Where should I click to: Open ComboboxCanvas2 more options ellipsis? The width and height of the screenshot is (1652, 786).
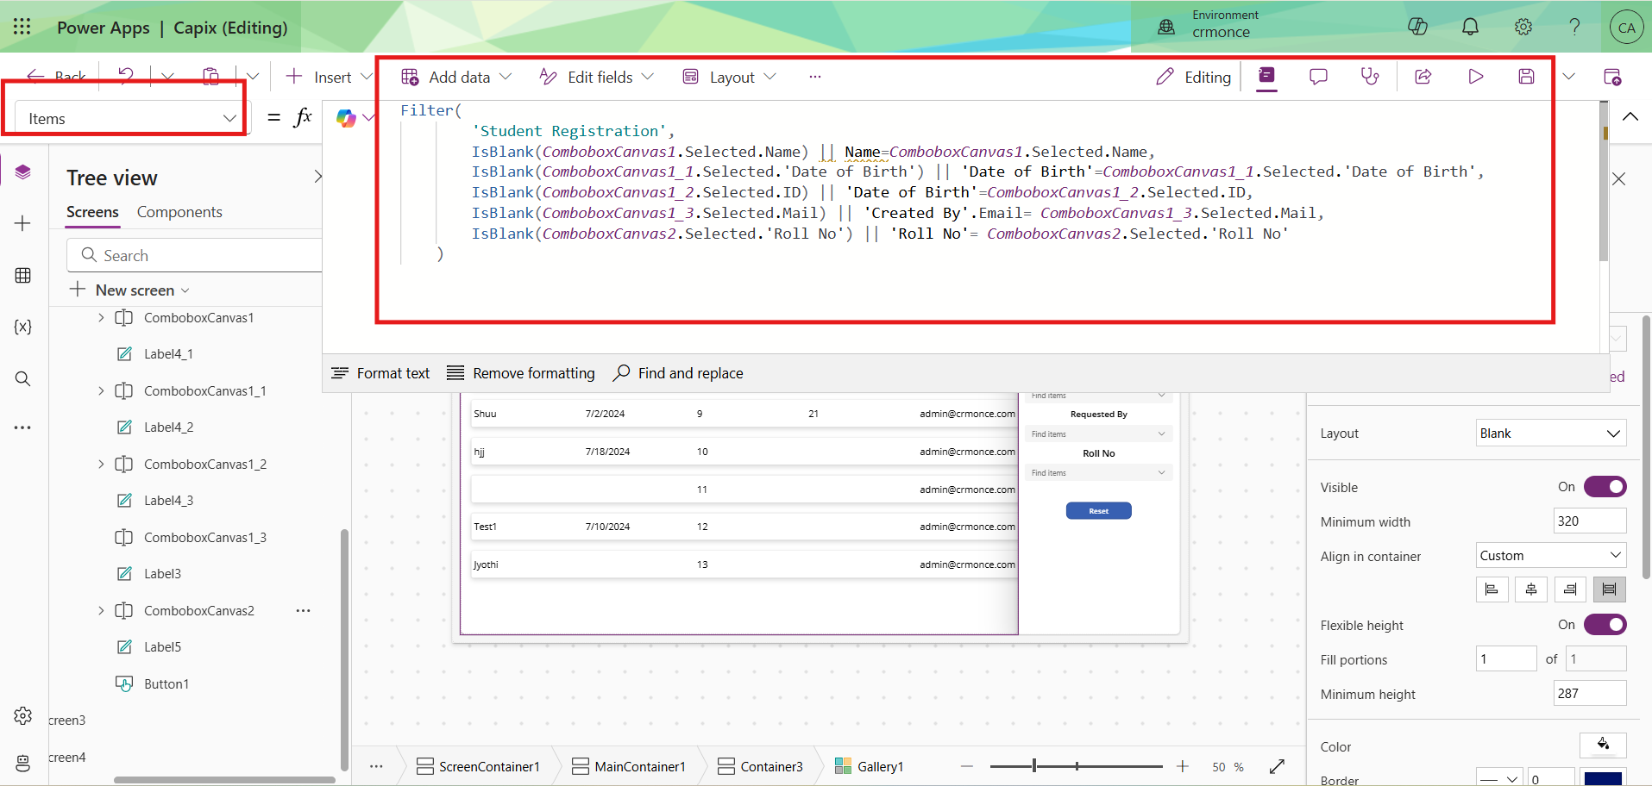tap(304, 611)
